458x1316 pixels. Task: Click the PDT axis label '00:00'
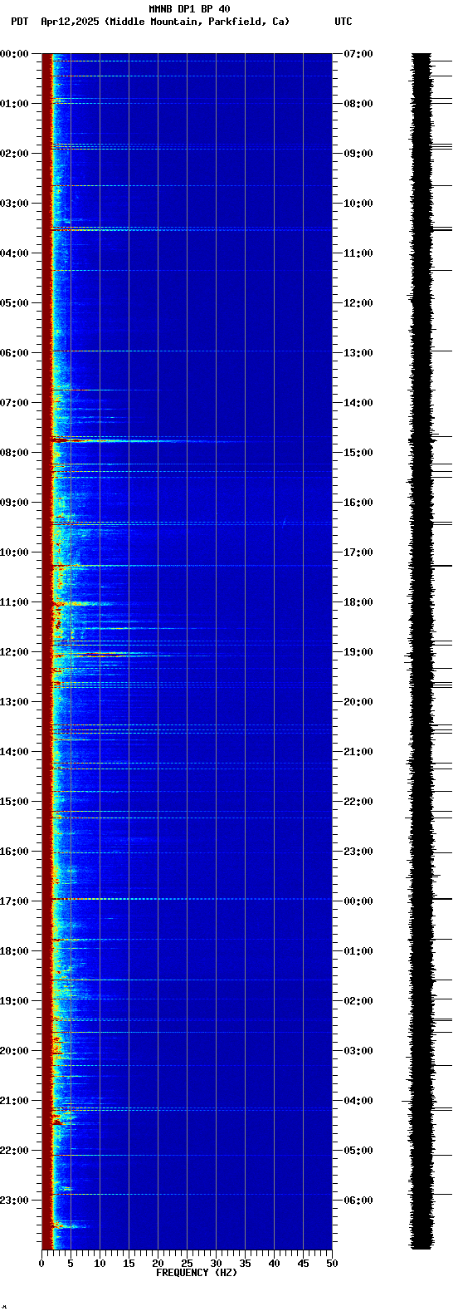coord(14,54)
